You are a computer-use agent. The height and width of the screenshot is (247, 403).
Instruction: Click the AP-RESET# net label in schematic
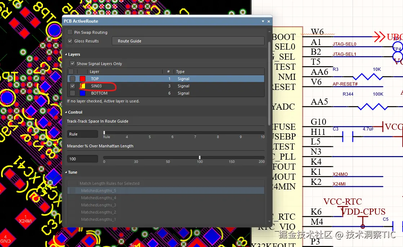coord(345,84)
